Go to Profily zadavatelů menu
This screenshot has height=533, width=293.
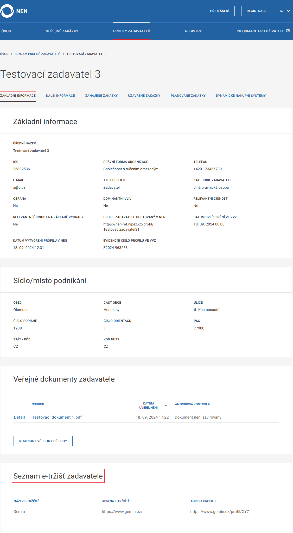click(132, 31)
